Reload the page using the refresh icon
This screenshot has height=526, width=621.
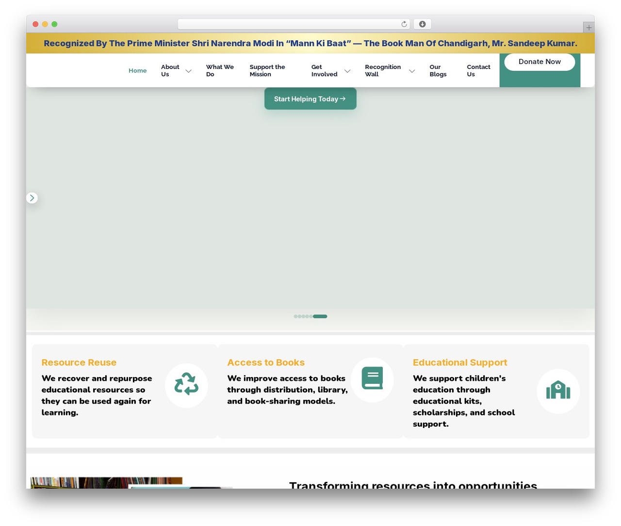404,24
